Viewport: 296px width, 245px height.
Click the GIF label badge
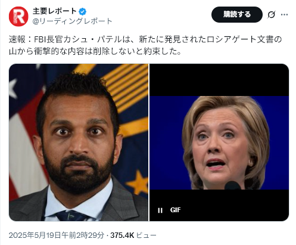click(175, 210)
